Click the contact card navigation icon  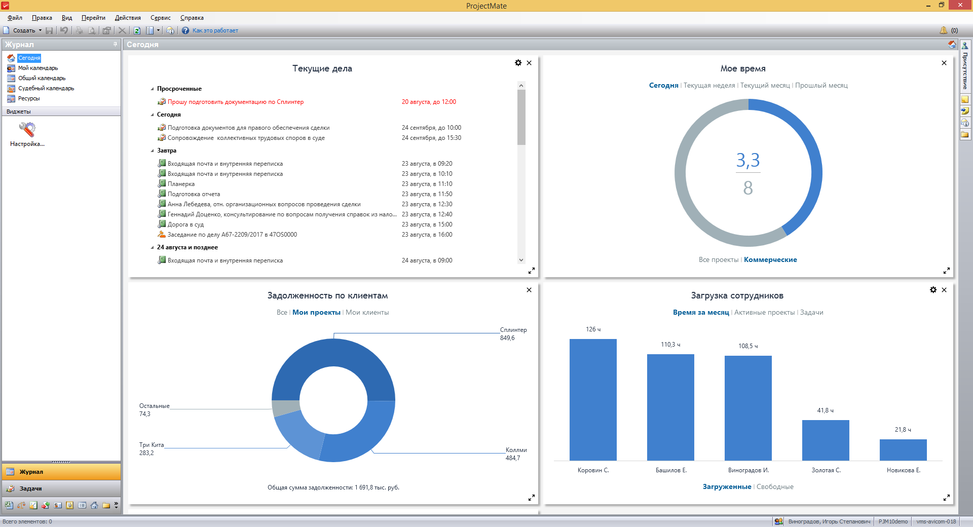[x=58, y=505]
